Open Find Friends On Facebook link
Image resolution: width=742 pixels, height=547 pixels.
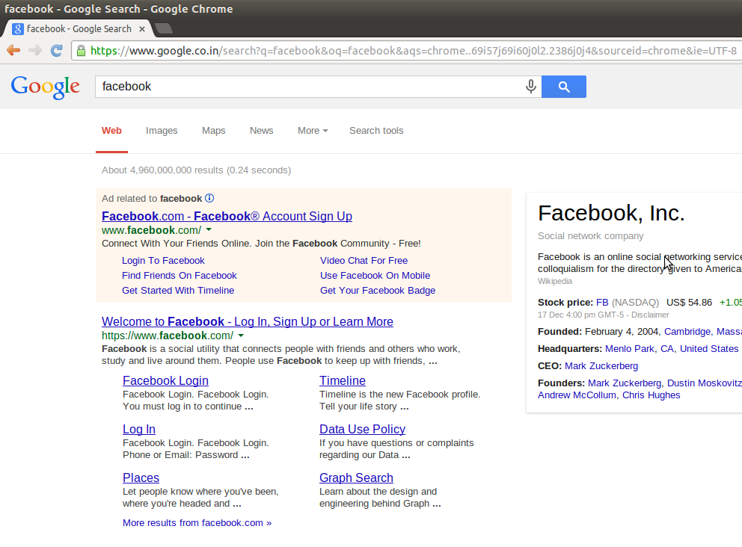pos(180,276)
